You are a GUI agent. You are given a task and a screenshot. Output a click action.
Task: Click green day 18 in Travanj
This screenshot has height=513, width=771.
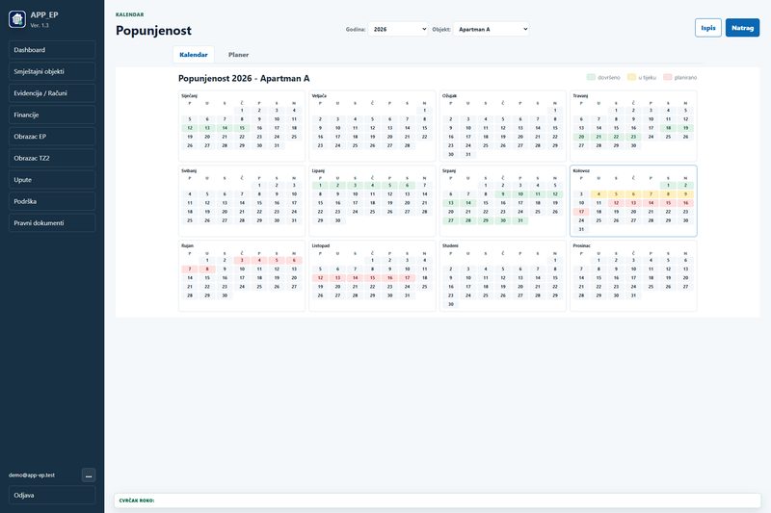pyautogui.click(x=668, y=128)
